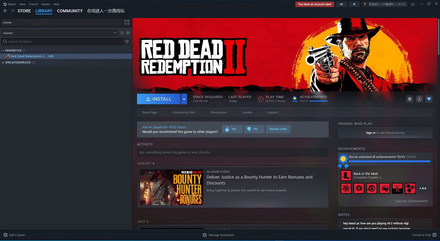Open View My Achievements link
The image size is (440, 241).
pos(411,201)
